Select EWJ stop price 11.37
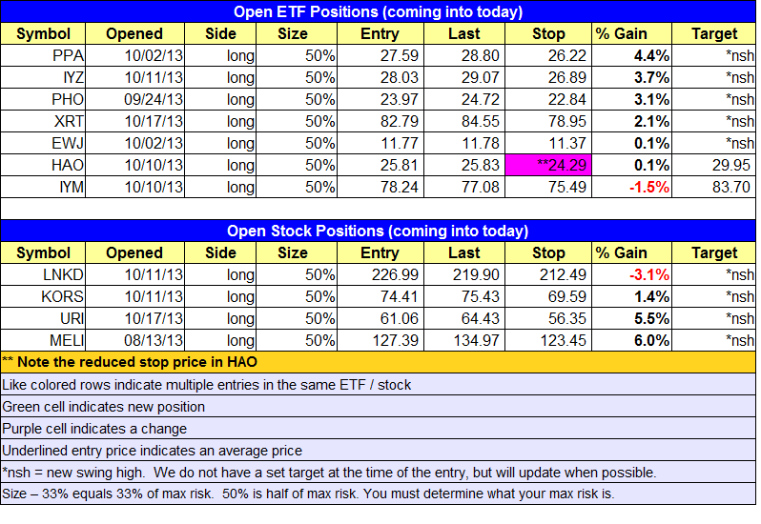The height and width of the screenshot is (524, 761). (548, 143)
